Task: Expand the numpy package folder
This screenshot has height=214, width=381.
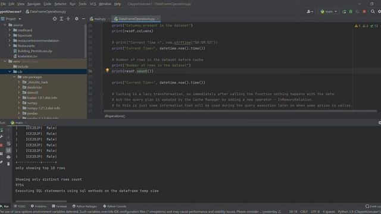Action: coord(19,103)
